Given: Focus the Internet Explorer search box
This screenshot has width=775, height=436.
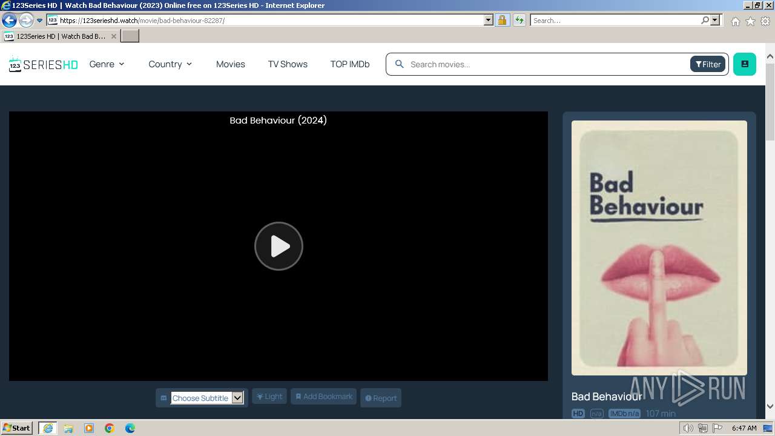Looking at the screenshot, I should (615, 21).
